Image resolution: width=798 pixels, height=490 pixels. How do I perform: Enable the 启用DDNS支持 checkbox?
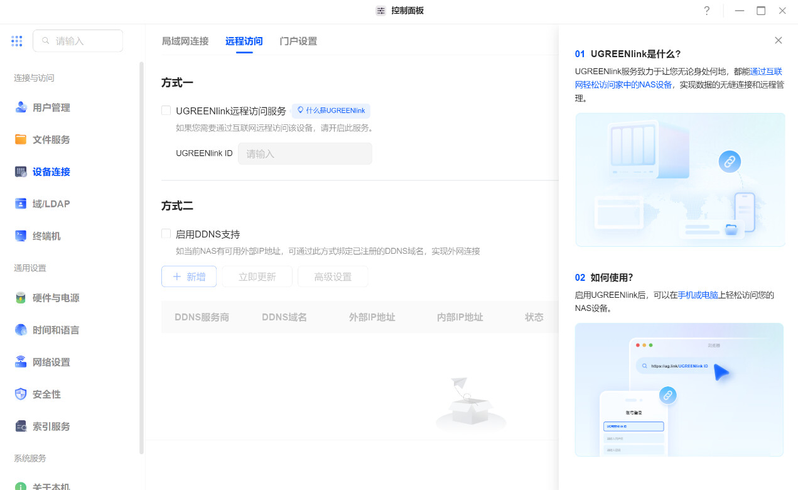click(x=166, y=234)
